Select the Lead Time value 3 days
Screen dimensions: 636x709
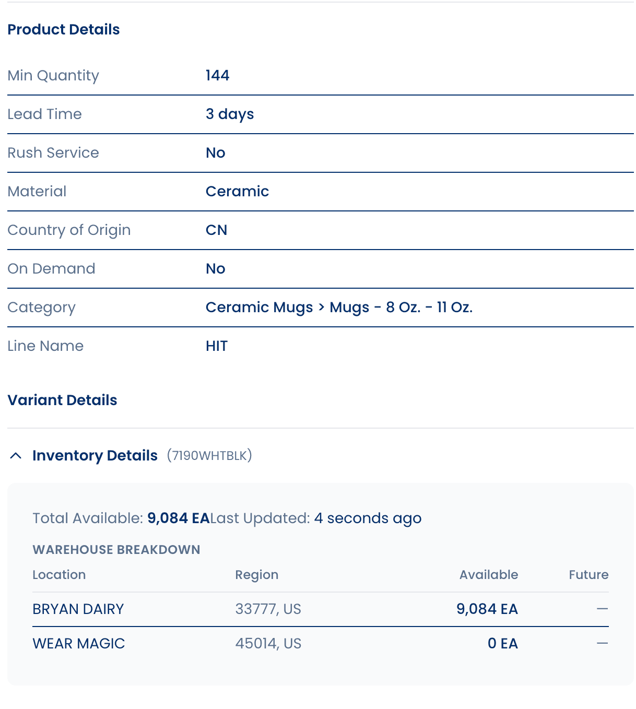pyautogui.click(x=230, y=114)
